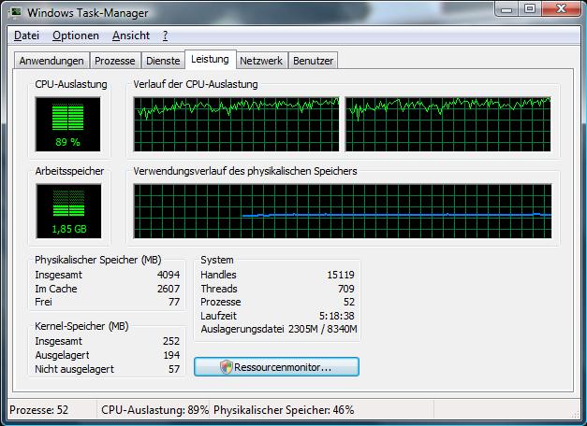Image resolution: width=587 pixels, height=426 pixels.
Task: Click the Handles value 15119
Action: [x=341, y=275]
